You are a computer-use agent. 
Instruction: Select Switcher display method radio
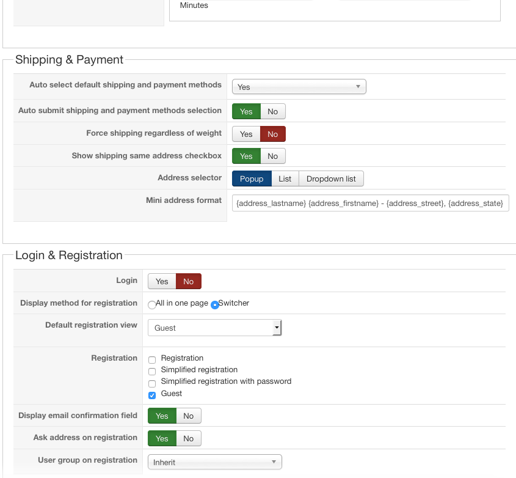215,304
